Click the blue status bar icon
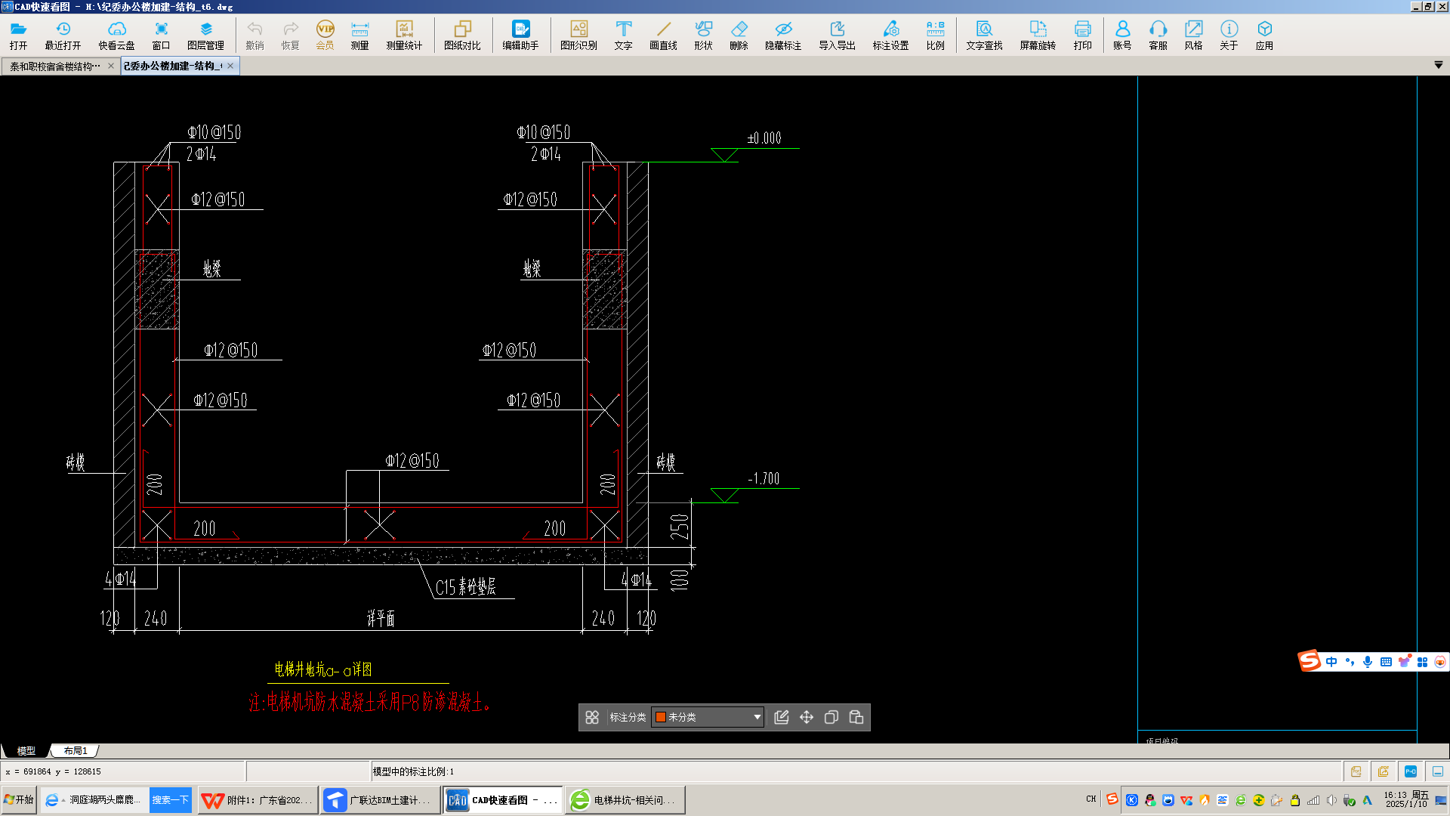The height and width of the screenshot is (816, 1450). (1411, 771)
